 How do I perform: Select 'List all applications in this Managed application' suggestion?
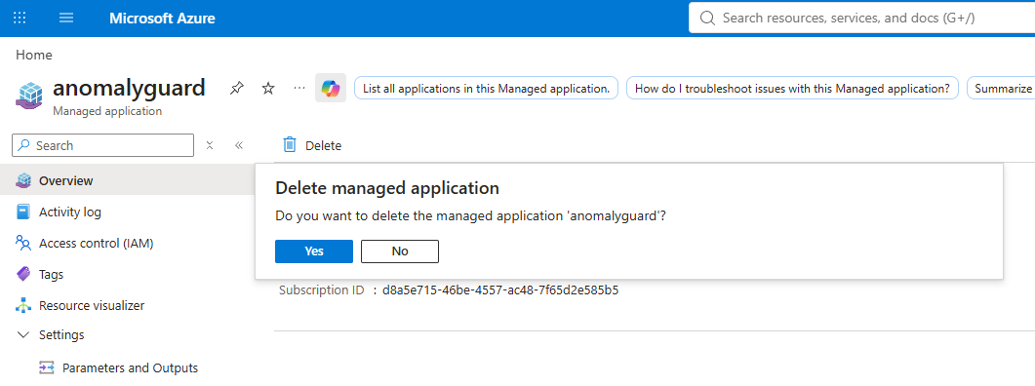point(487,89)
